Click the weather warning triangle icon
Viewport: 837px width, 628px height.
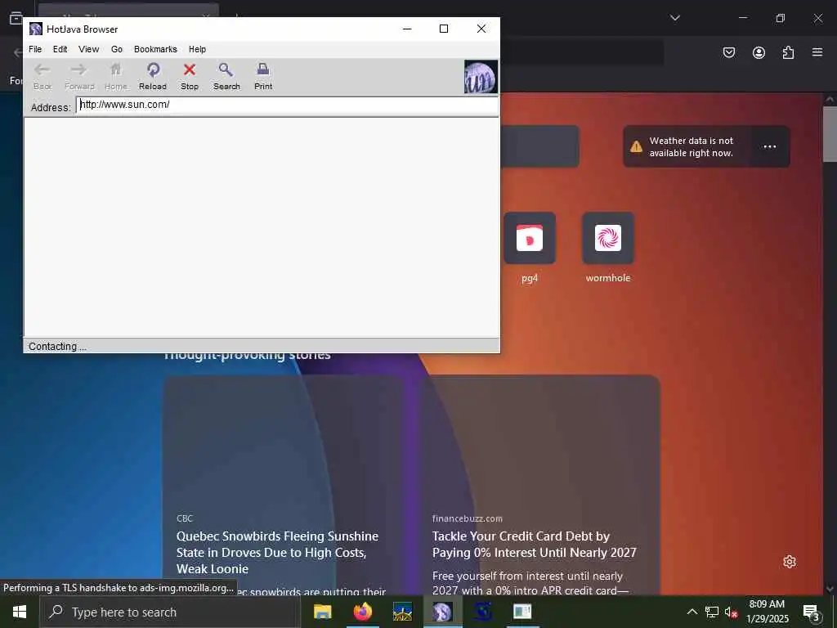[636, 147]
